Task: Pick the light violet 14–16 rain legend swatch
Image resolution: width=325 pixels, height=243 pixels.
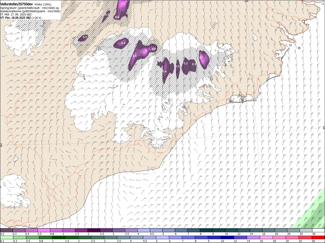Action: tap(253, 237)
